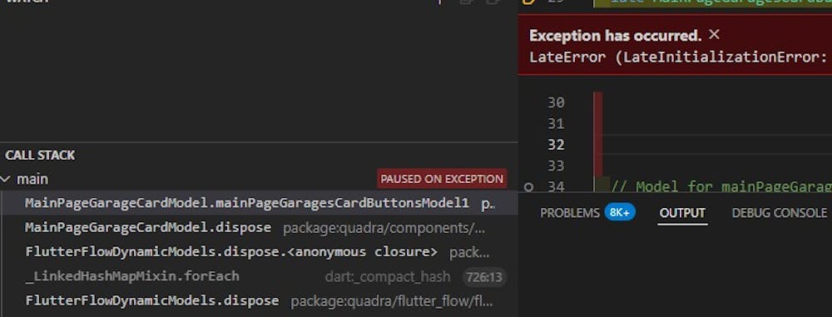
Task: Collapse the CALL STACK section header
Action: (40, 156)
